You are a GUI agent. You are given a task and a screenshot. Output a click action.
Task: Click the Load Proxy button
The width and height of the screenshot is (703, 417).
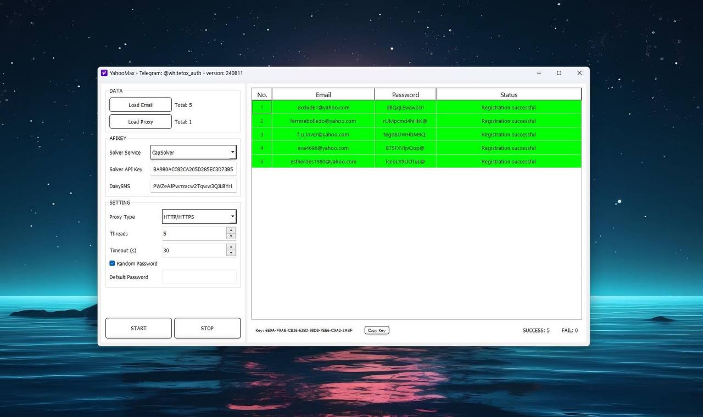(x=141, y=122)
